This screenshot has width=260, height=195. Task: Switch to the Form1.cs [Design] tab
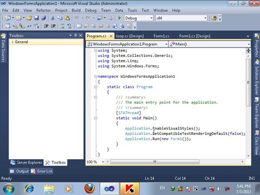pyautogui.click(x=194, y=36)
